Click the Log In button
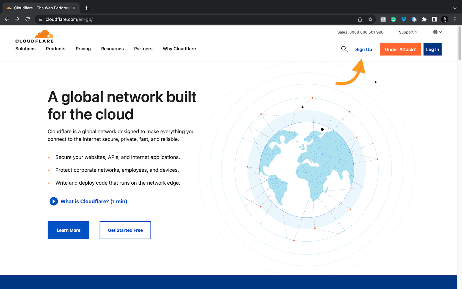Viewport: 462px width, 289px height. coord(433,49)
